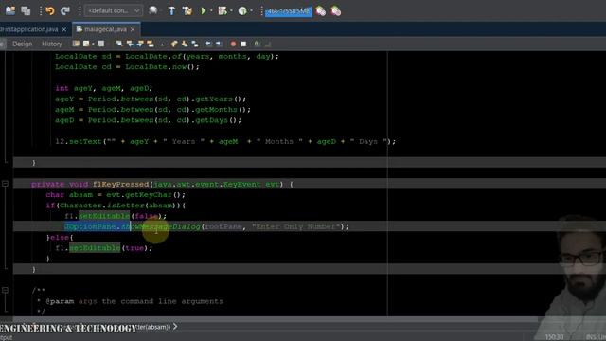Click the line ending with getYears()

pyautogui.click(x=151, y=99)
